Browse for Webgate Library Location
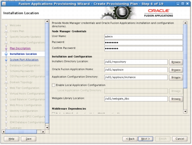This screenshot has width=192, height=145. pos(176,99)
